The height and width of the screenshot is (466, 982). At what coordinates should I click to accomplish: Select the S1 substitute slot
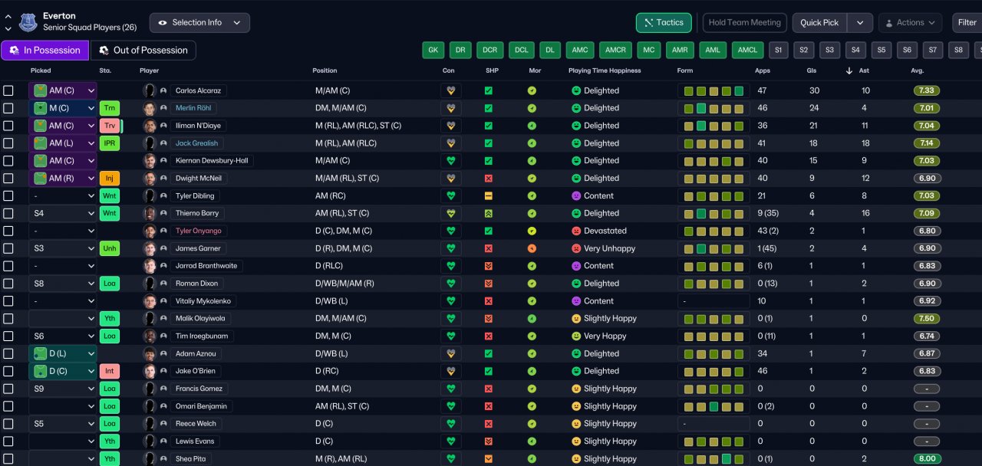[x=779, y=51]
